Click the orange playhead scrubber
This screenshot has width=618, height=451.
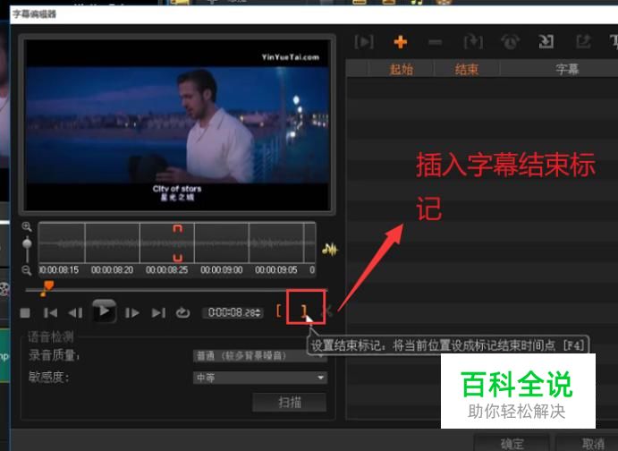47,288
